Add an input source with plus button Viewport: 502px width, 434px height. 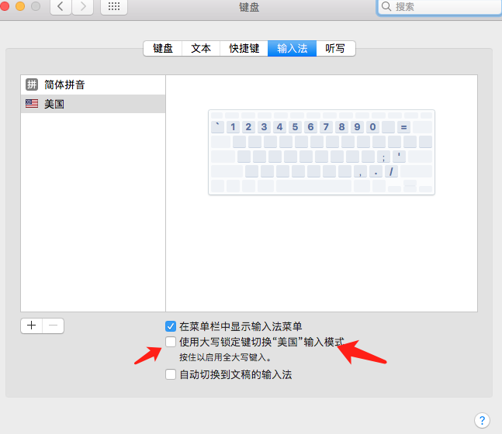tap(31, 325)
